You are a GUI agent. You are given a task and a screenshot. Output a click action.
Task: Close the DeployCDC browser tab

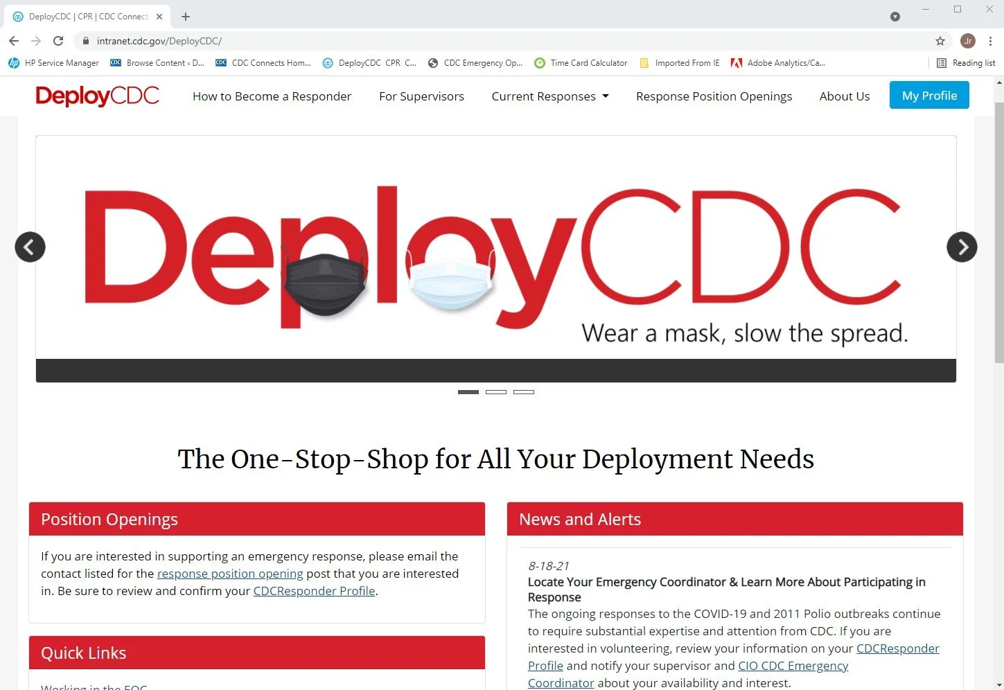[159, 17]
